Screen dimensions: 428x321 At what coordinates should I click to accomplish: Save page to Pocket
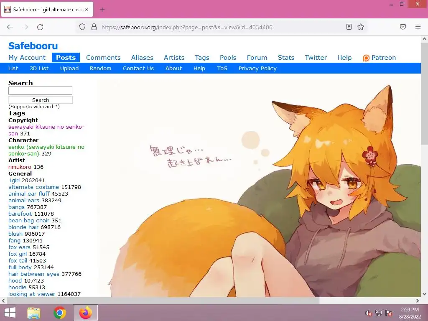click(x=403, y=27)
